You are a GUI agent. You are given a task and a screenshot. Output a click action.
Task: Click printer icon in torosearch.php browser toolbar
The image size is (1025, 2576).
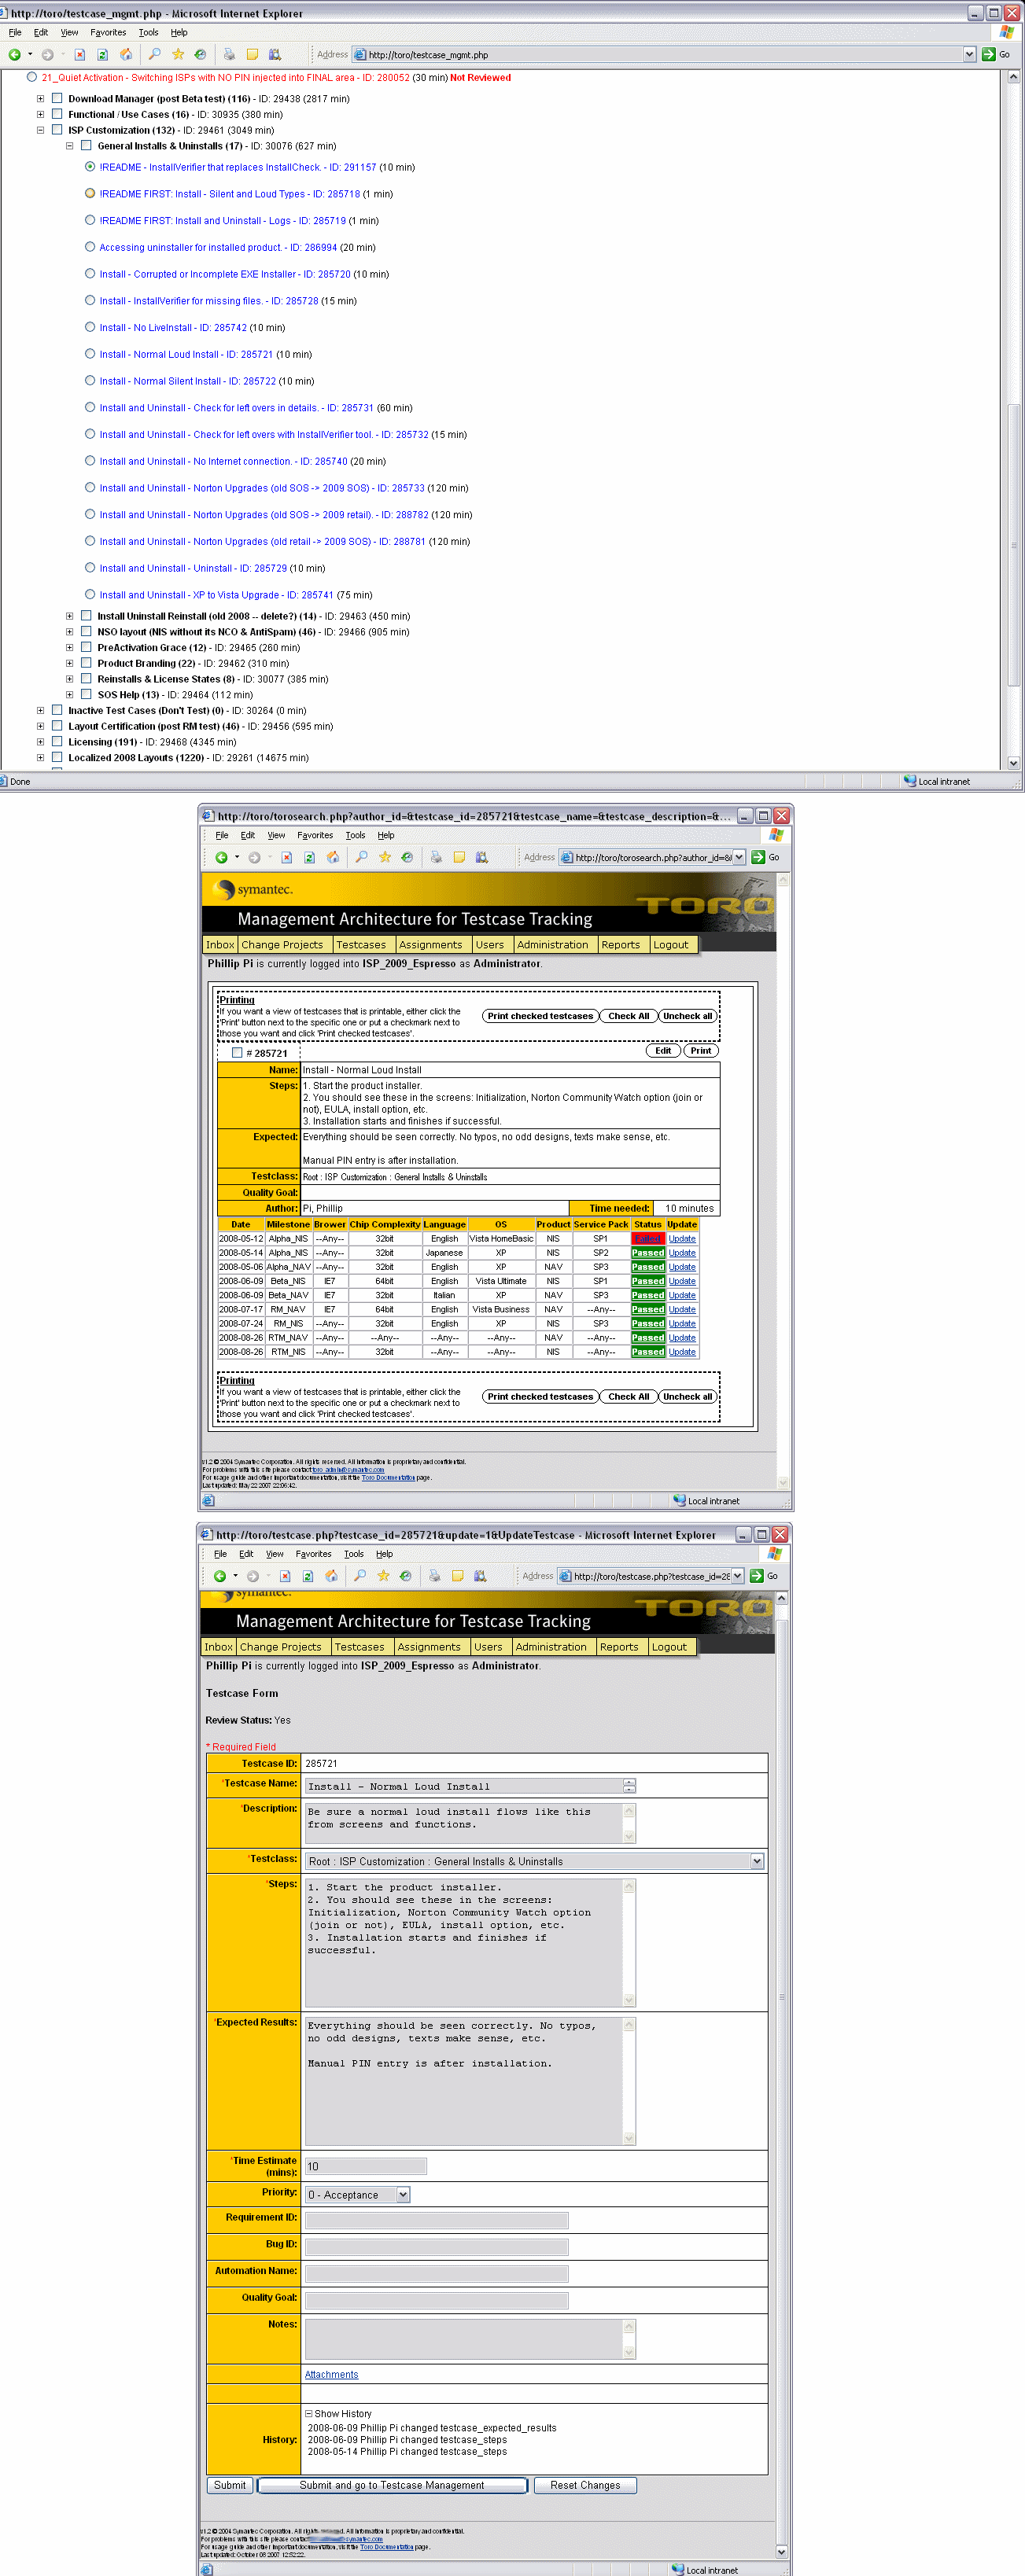pos(436,857)
